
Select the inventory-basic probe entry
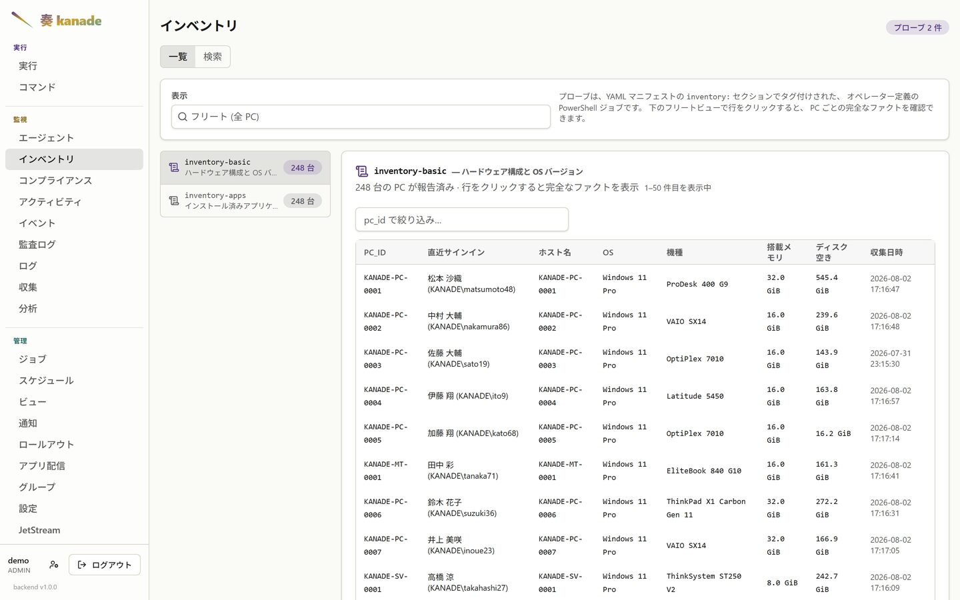coord(245,167)
